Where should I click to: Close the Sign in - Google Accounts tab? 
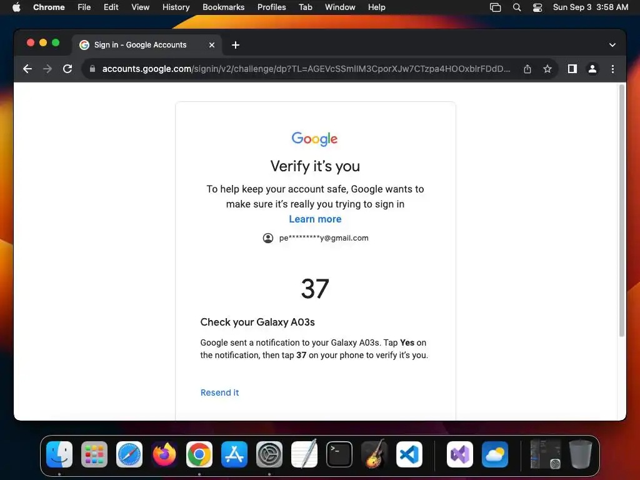pyautogui.click(x=211, y=45)
